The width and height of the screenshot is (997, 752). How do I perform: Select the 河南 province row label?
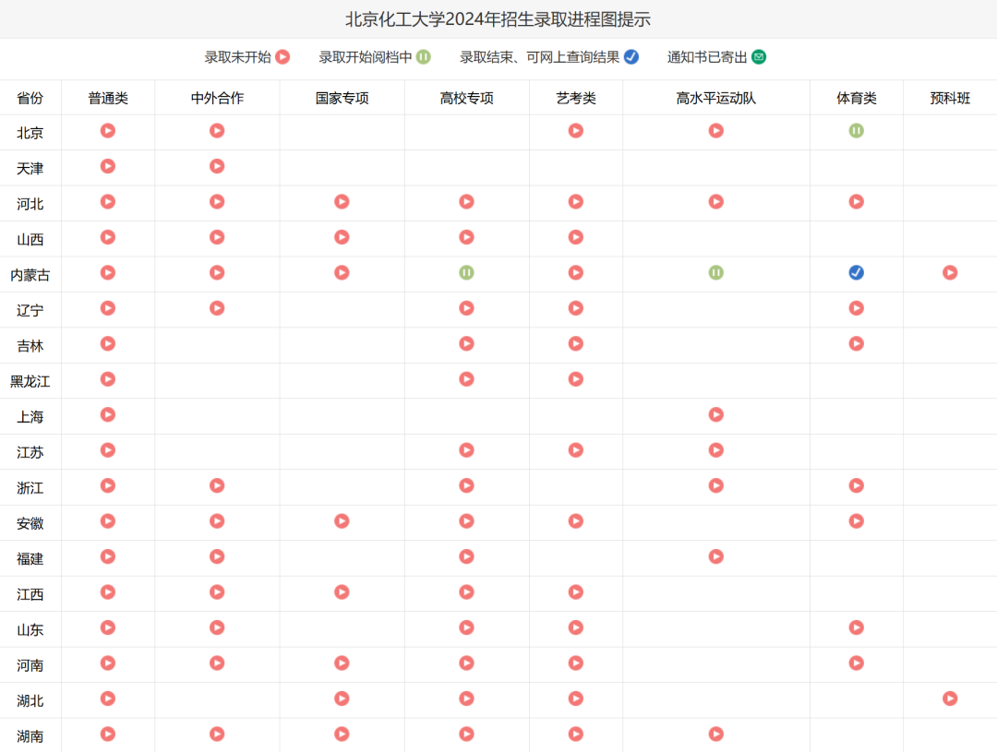[30, 665]
